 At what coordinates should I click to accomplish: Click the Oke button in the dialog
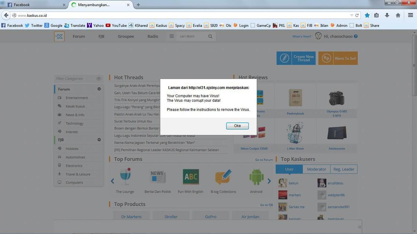point(237,126)
